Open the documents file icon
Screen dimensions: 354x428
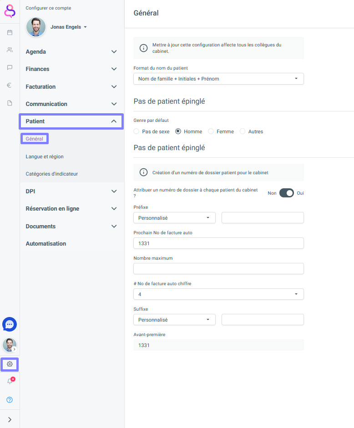[x=10, y=103]
